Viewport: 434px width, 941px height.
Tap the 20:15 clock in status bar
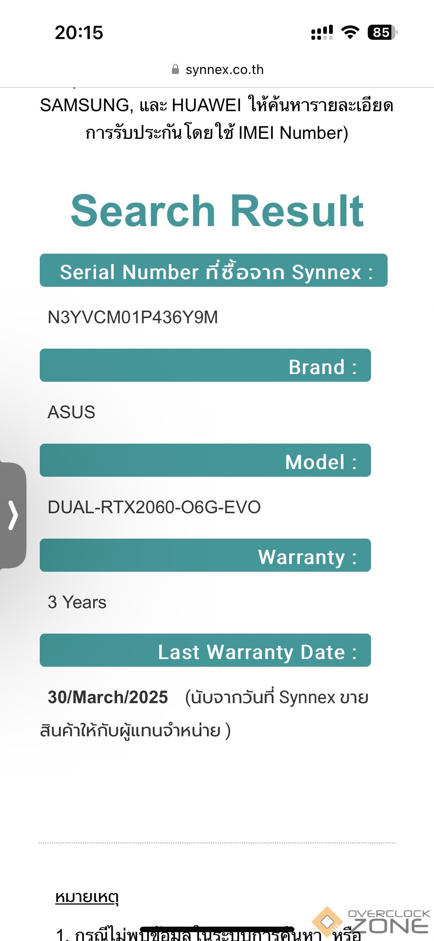click(x=79, y=32)
